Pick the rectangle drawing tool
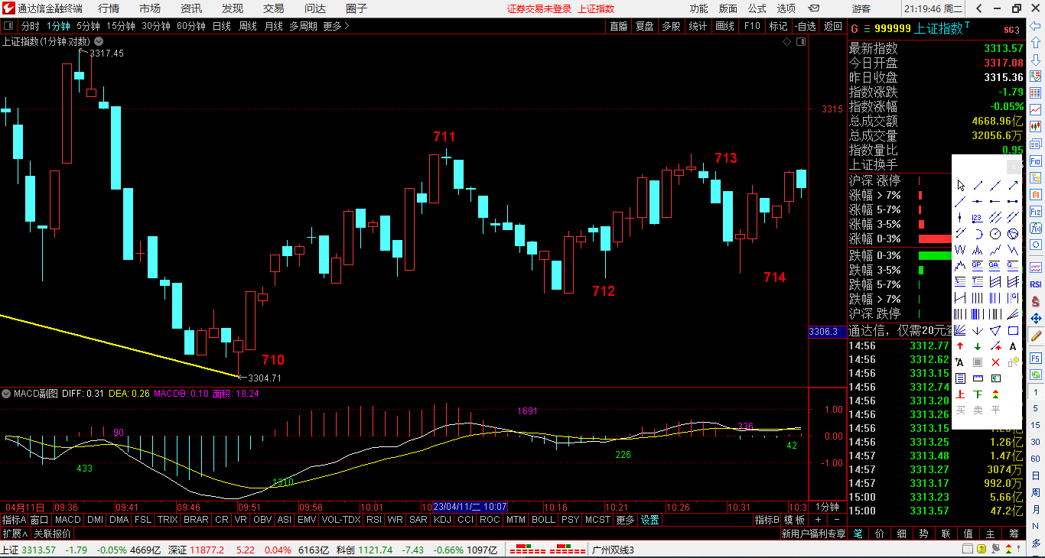 (x=1013, y=331)
